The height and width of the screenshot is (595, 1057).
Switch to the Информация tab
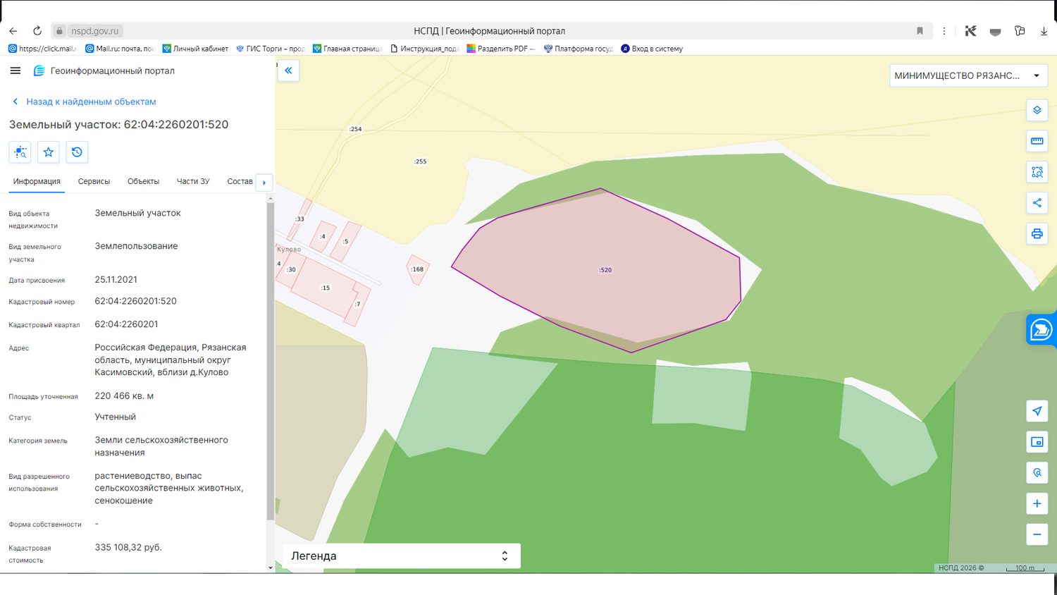[x=37, y=181]
